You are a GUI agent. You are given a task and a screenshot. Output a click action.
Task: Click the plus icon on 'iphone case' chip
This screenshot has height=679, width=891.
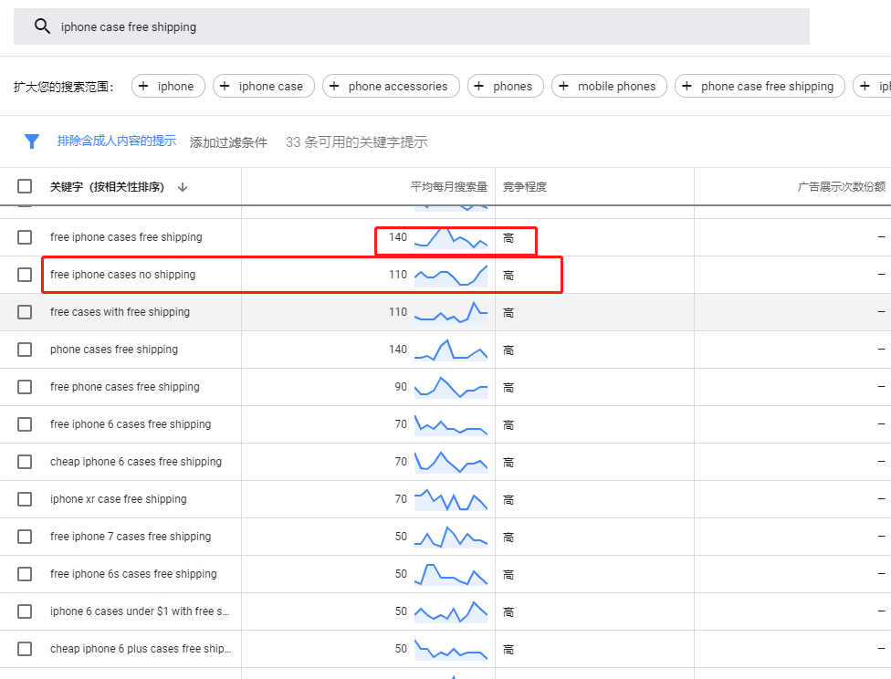(225, 86)
